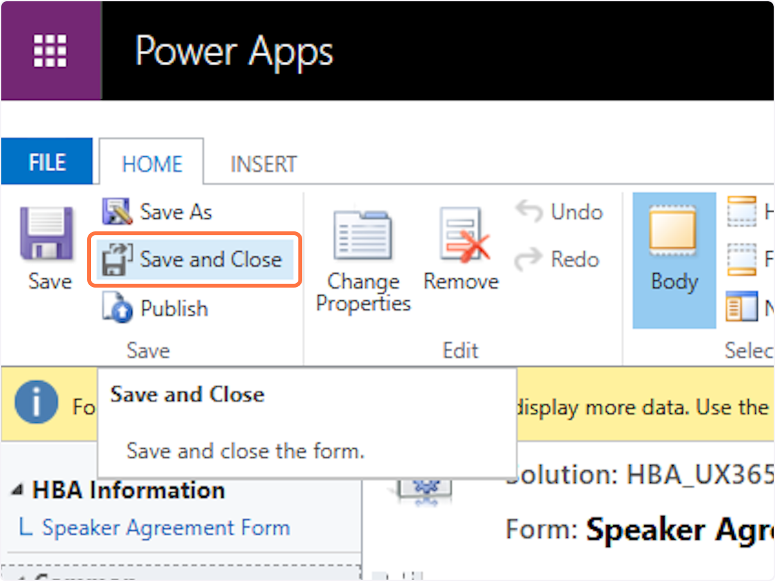
Task: Switch to the HOME tab
Action: tap(152, 164)
